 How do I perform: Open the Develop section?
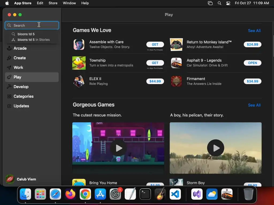click(32, 87)
